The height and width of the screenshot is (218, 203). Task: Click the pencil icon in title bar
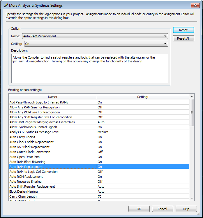click(x=6, y=6)
